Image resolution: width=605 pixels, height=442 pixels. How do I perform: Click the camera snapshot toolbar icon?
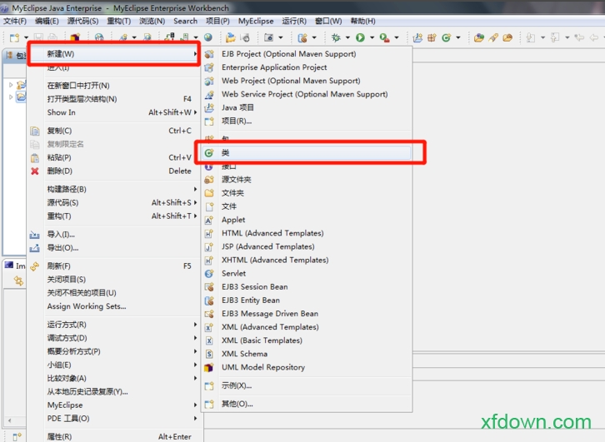(268, 37)
